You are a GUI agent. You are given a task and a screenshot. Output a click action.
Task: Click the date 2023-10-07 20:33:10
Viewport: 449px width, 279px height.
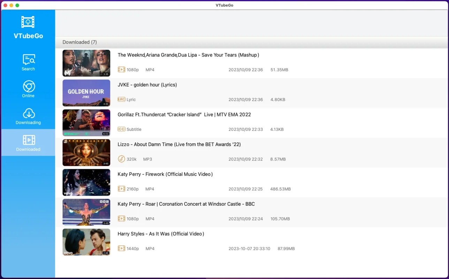249,249
